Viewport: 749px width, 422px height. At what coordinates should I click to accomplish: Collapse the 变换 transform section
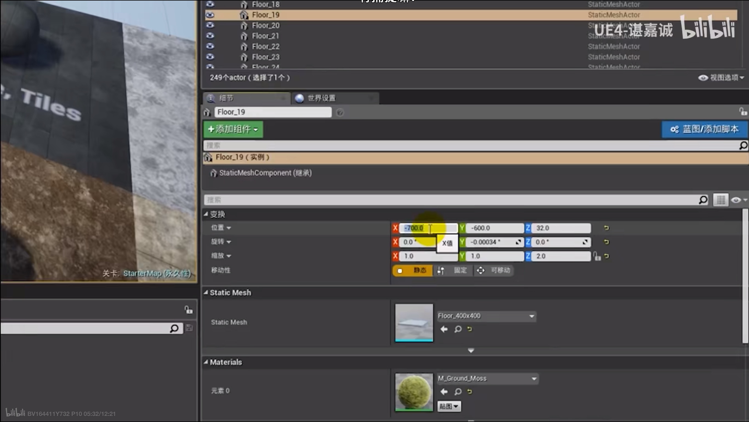(206, 214)
